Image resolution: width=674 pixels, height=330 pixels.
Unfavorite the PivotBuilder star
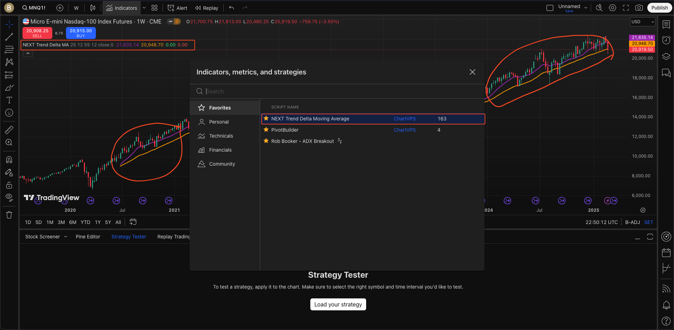[266, 130]
